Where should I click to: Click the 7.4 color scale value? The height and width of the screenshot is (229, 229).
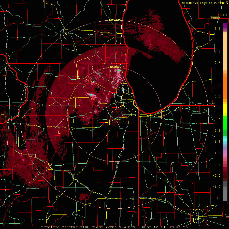[218, 63]
